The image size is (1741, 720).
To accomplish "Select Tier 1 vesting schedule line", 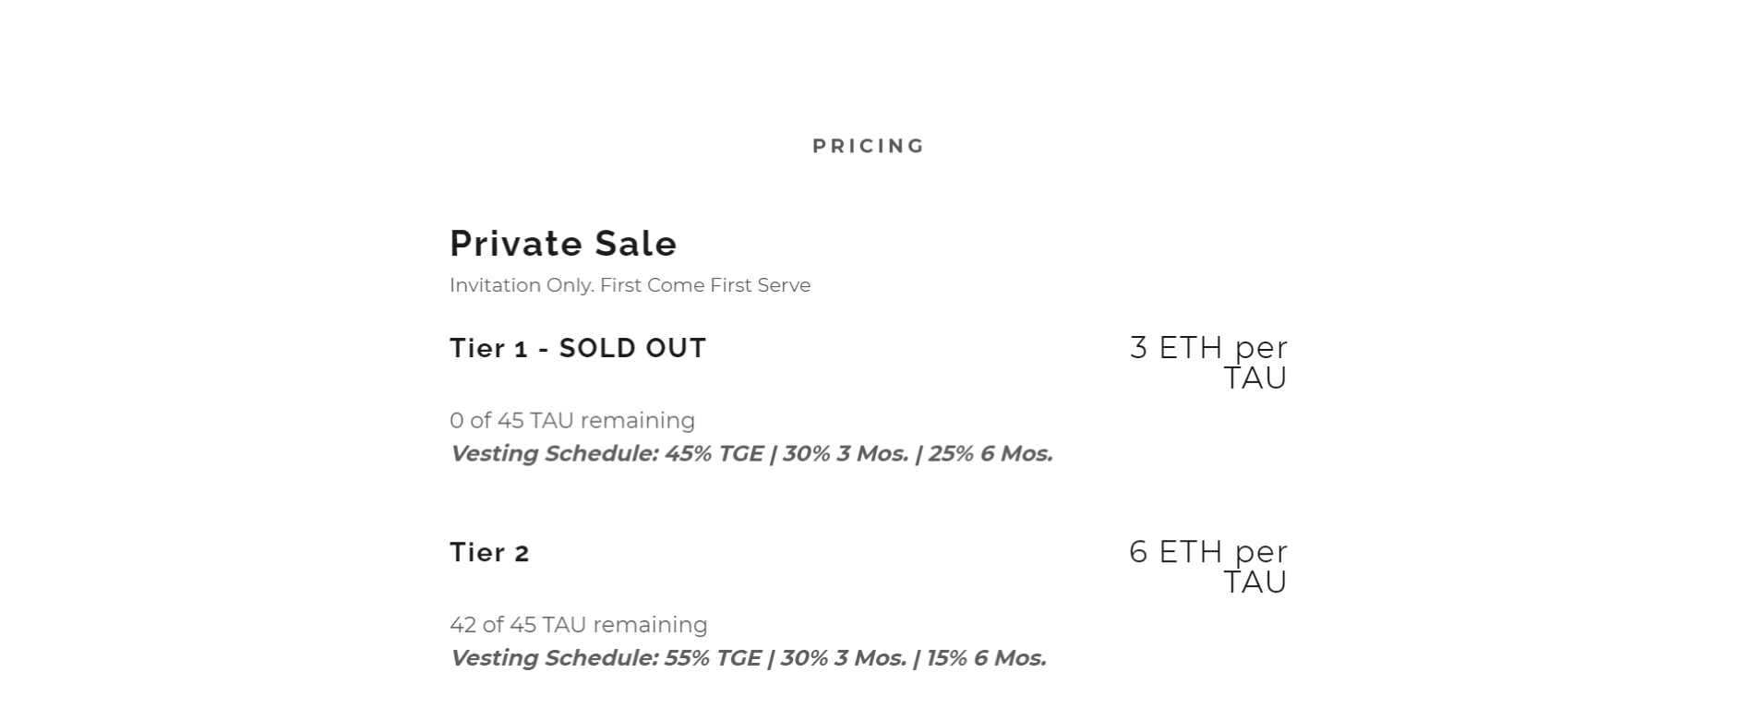I will 751,453.
